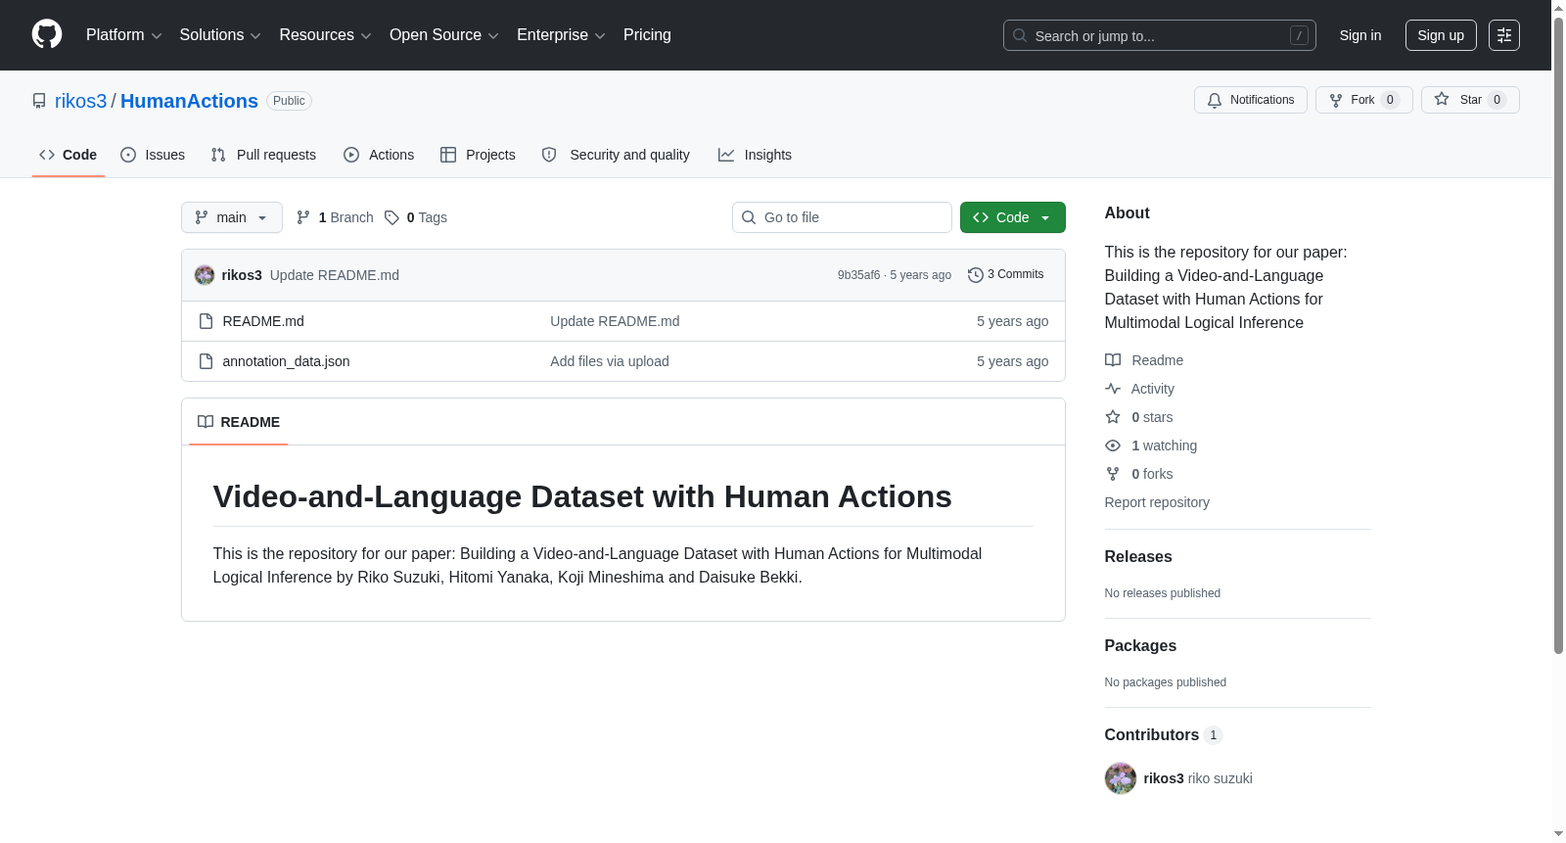Switch to the Issues tab
The height and width of the screenshot is (843, 1566).
click(x=153, y=155)
